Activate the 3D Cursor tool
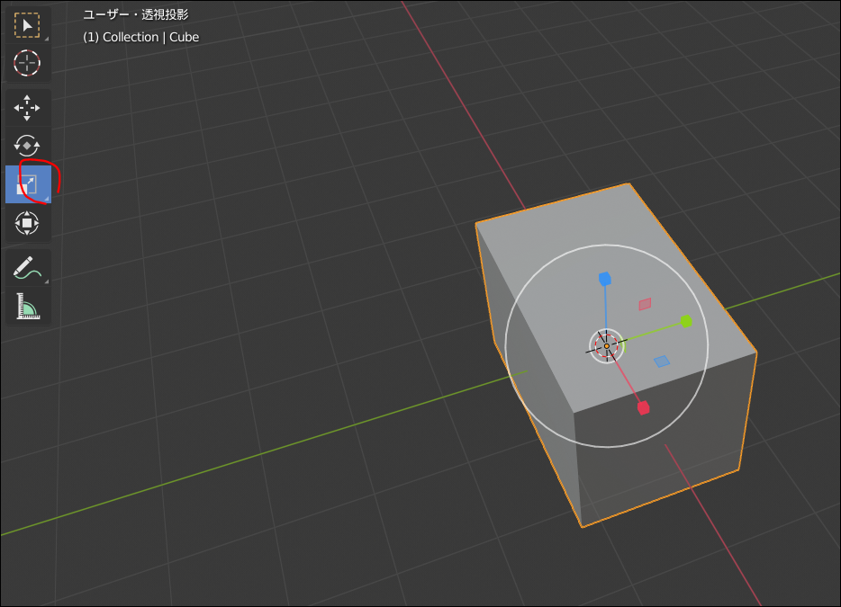Image resolution: width=841 pixels, height=607 pixels. 27,63
